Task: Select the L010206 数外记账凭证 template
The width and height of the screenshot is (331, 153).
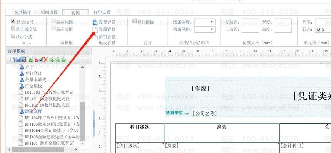Action: tap(49, 92)
